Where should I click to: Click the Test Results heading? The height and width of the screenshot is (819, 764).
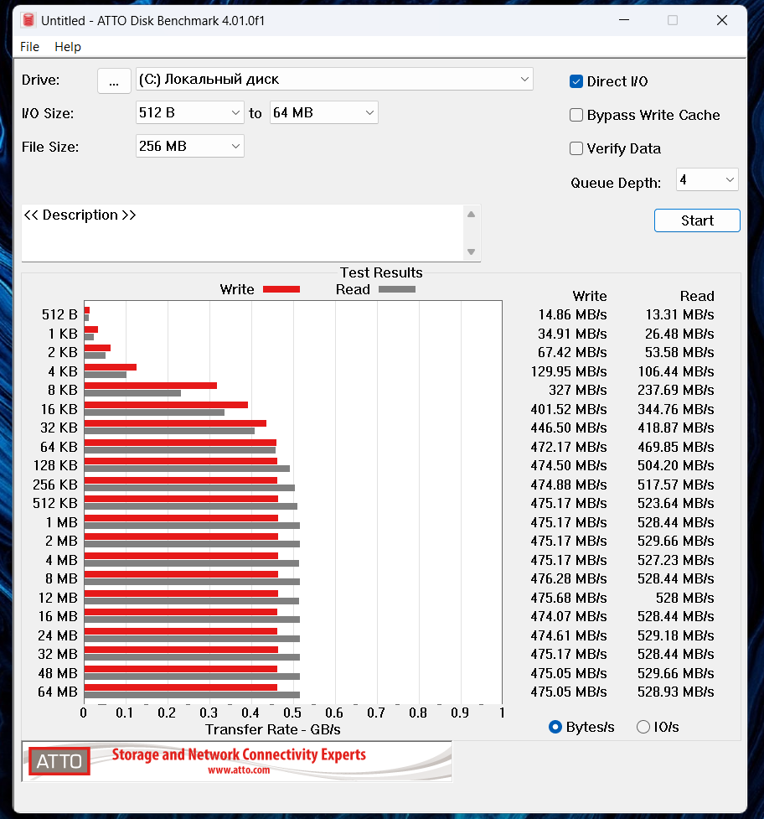(381, 272)
